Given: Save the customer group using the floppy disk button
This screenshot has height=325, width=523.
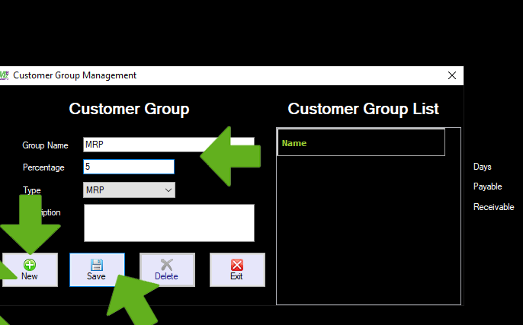Looking at the screenshot, I should click(x=97, y=269).
